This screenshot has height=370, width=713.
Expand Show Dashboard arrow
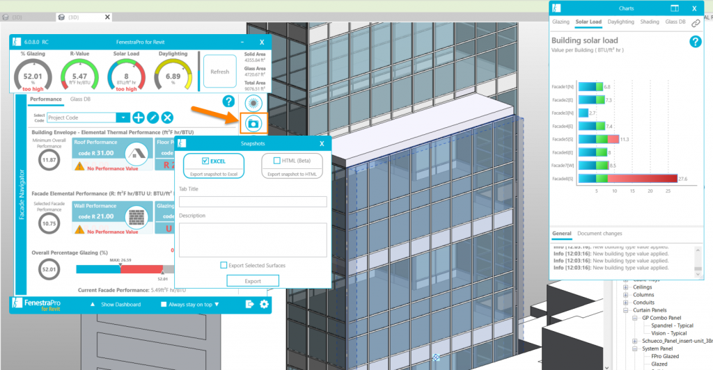tap(93, 304)
